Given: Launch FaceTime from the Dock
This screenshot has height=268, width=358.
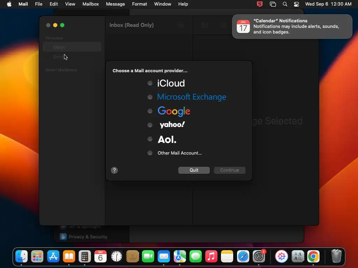Looking at the screenshot, I should (148, 256).
